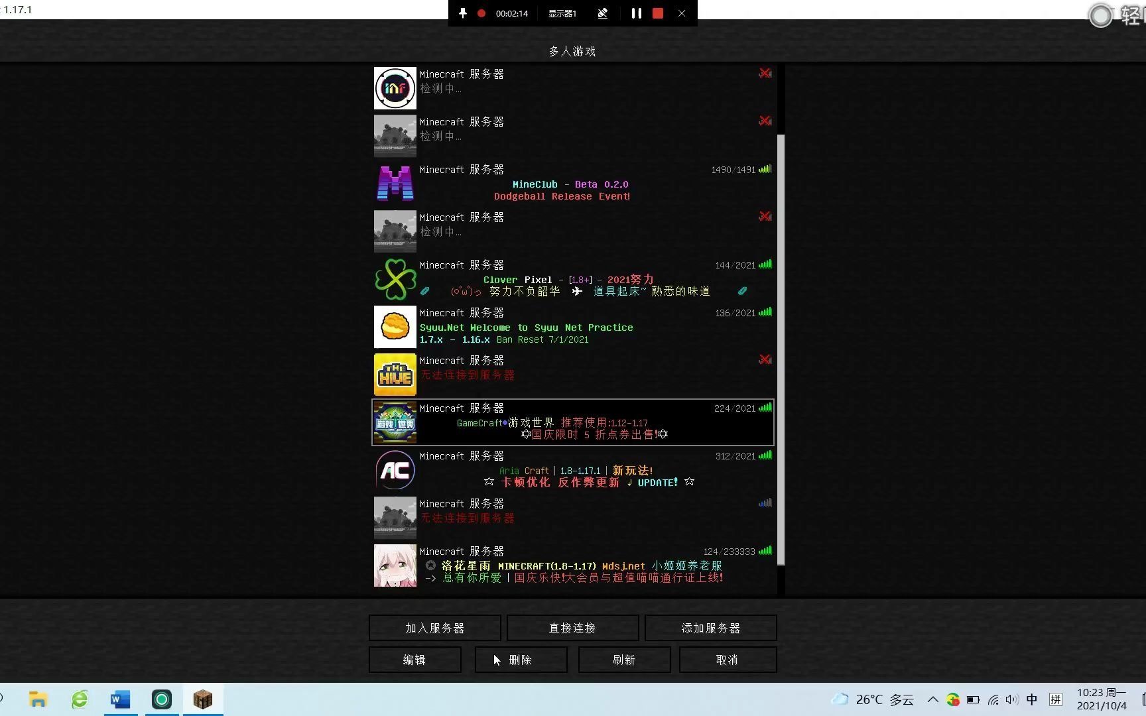
Task: Open the green circular recorder app on taskbar
Action: click(x=161, y=699)
